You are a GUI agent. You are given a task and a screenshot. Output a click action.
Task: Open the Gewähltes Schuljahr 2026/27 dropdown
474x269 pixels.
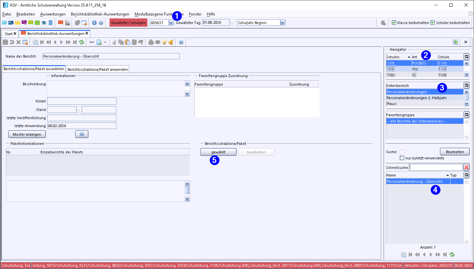pyautogui.click(x=171, y=23)
